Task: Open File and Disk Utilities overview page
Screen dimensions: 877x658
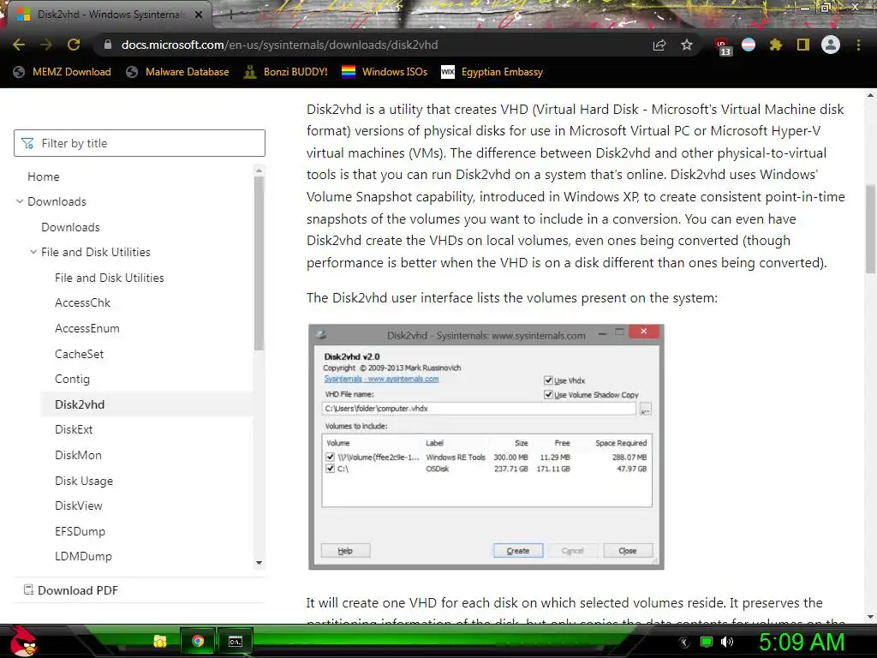Action: click(x=110, y=278)
